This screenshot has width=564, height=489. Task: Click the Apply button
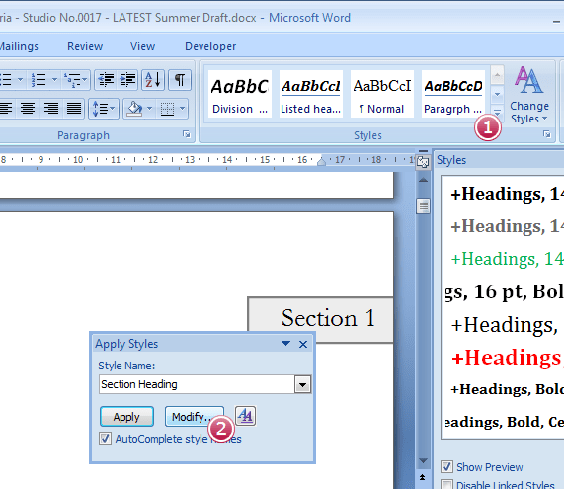tap(126, 417)
